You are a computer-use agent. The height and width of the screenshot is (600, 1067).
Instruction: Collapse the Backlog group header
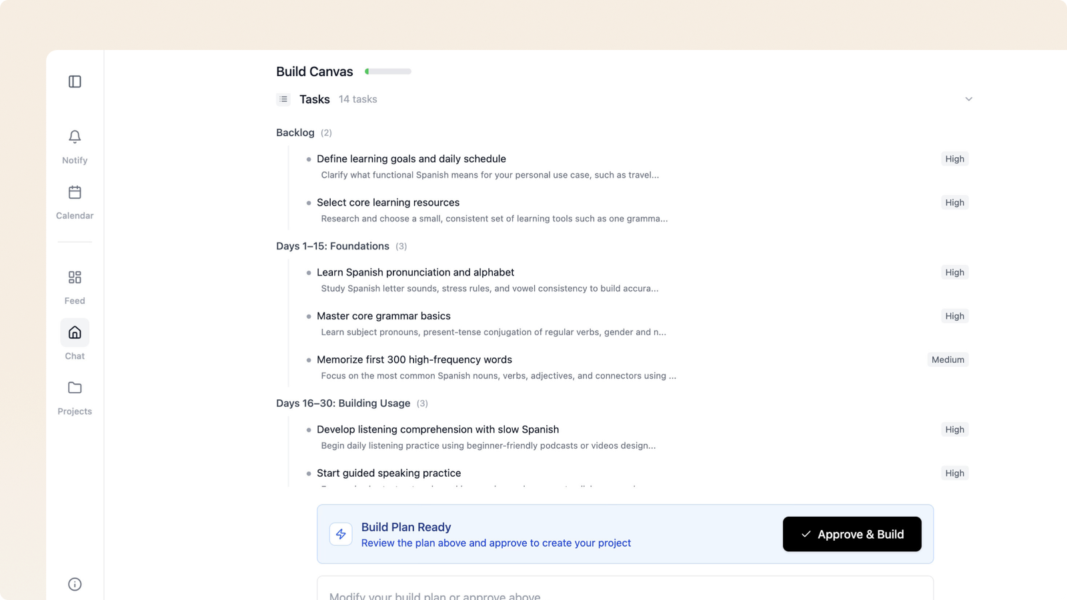(x=304, y=133)
